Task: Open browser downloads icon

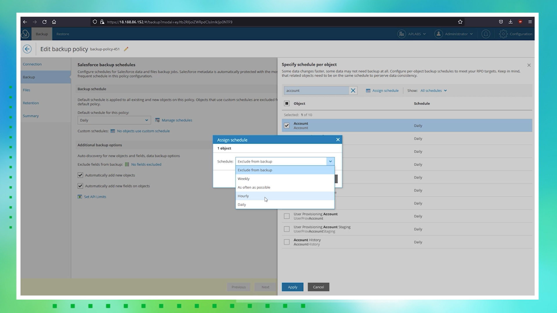Action: pos(511,22)
